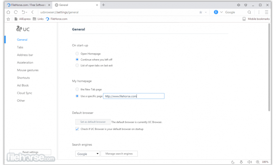
Task: Close the General settings tab
Action: (97, 5)
